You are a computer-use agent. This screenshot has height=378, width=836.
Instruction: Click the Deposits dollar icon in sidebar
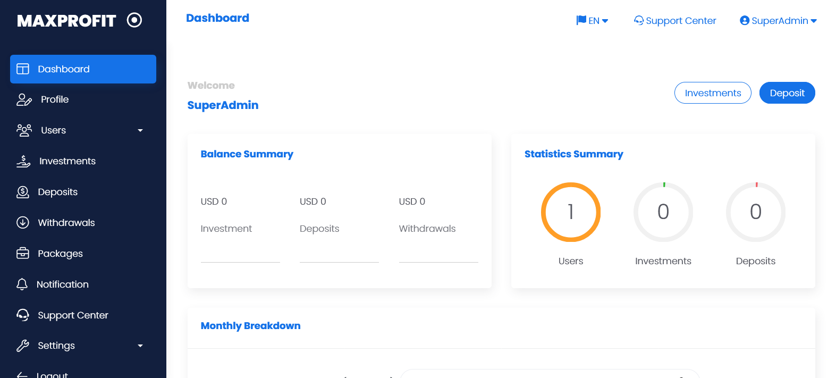click(x=23, y=192)
